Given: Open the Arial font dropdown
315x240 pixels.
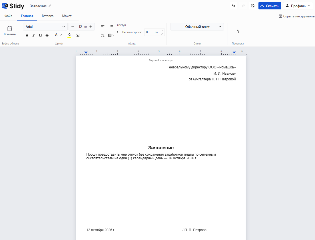Looking at the screenshot, I should (45, 27).
